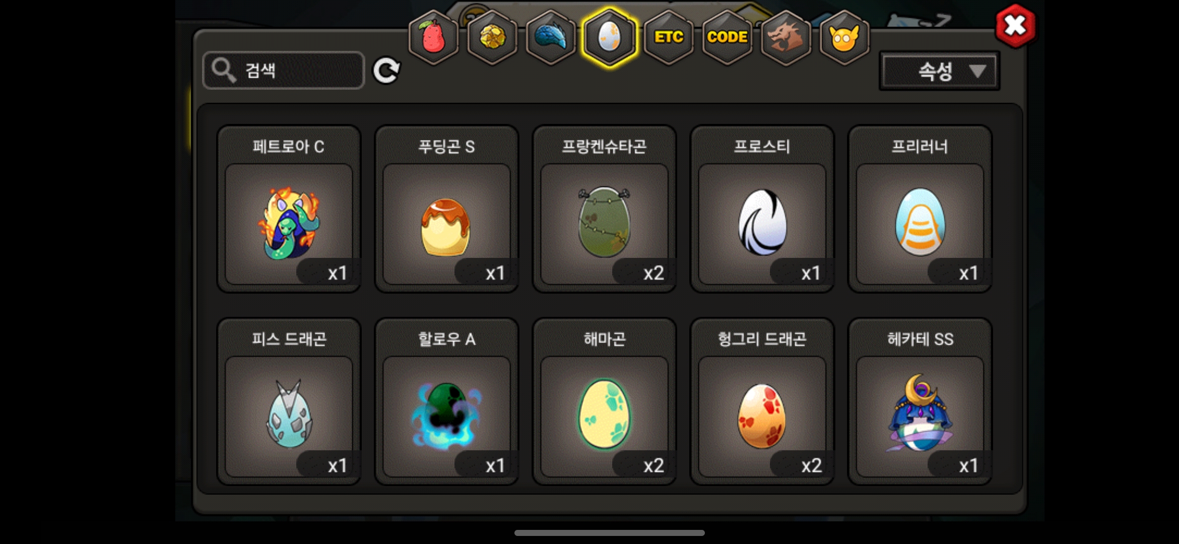Click the 검색 search input field
Screen dimensions: 1179x544
284,71
